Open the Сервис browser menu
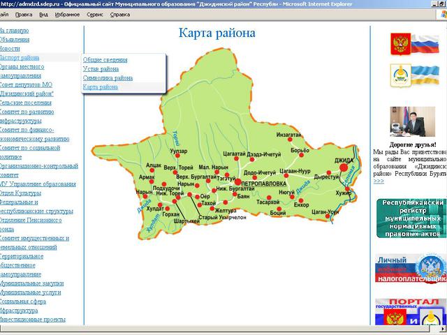Image resolution: width=447 pixels, height=335 pixels. pyautogui.click(x=94, y=14)
